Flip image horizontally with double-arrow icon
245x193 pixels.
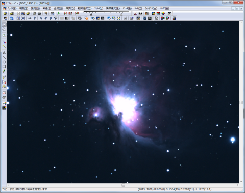pyautogui.click(x=30, y=18)
